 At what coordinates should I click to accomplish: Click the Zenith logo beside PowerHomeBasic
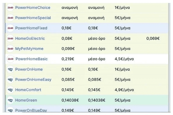[10, 59]
